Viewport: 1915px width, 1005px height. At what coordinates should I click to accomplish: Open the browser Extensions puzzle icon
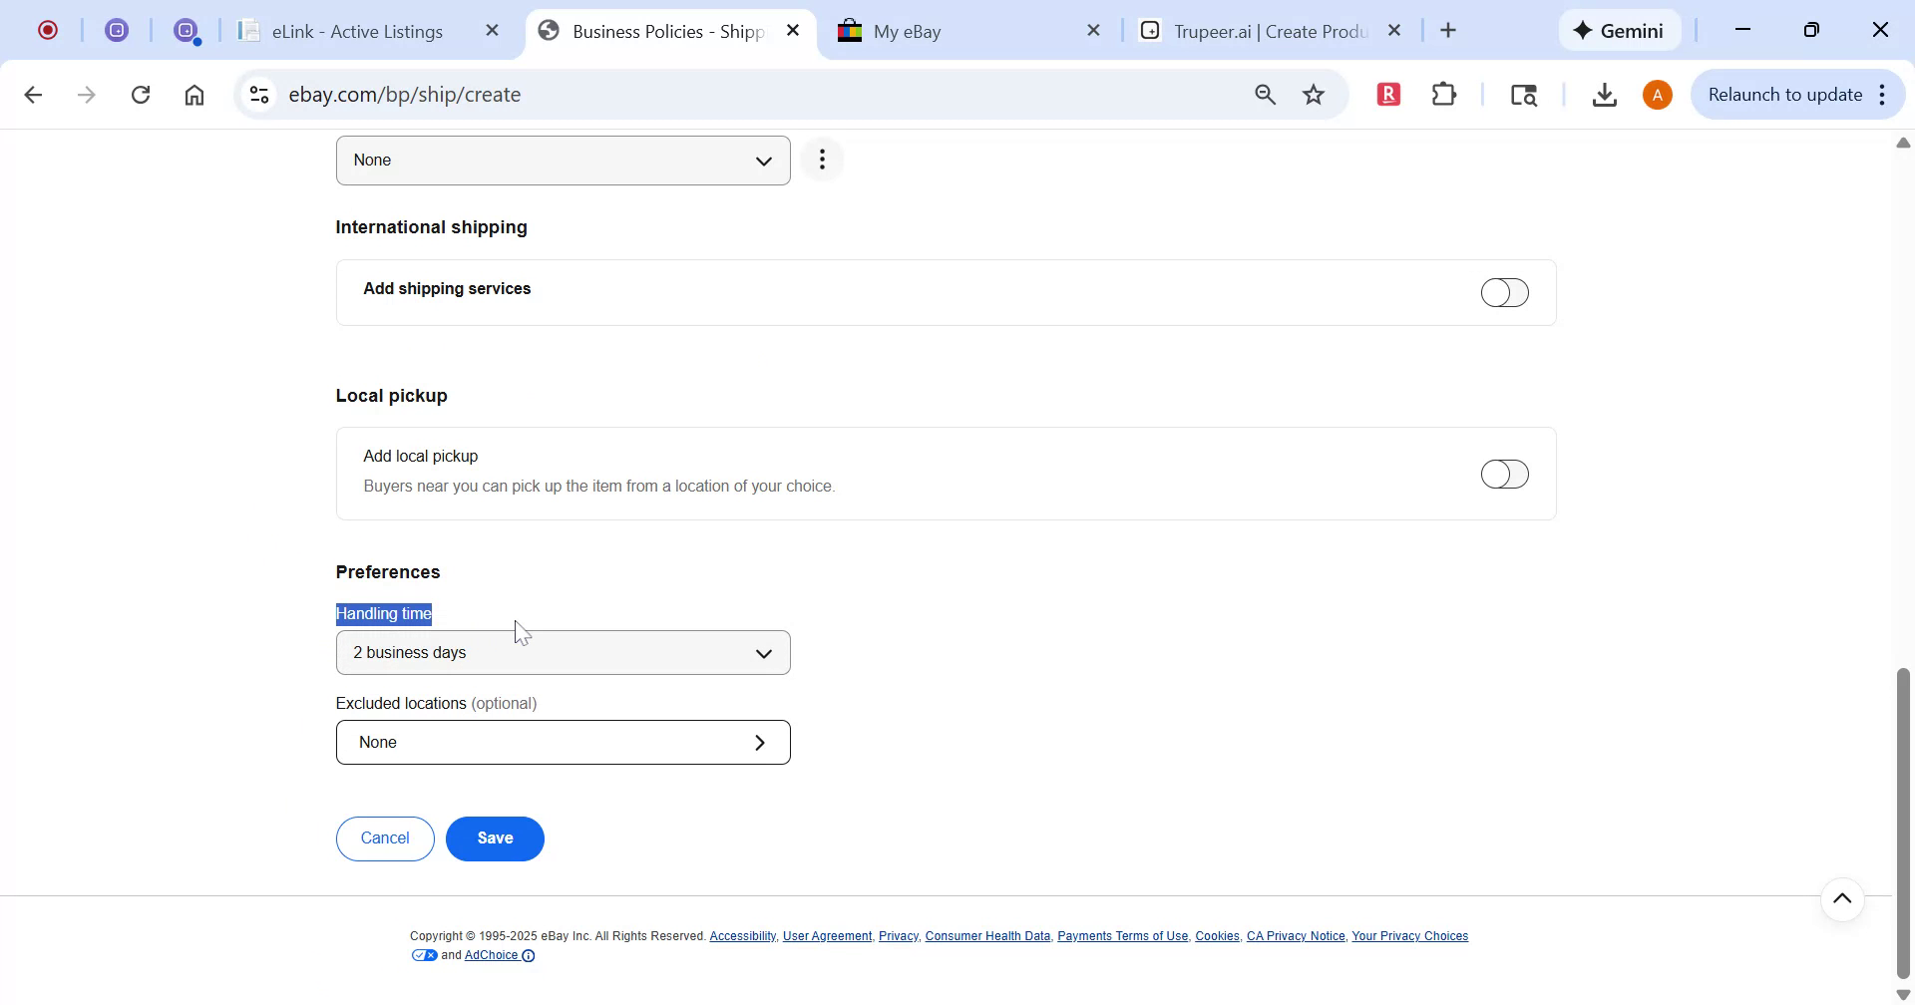coord(1443,94)
